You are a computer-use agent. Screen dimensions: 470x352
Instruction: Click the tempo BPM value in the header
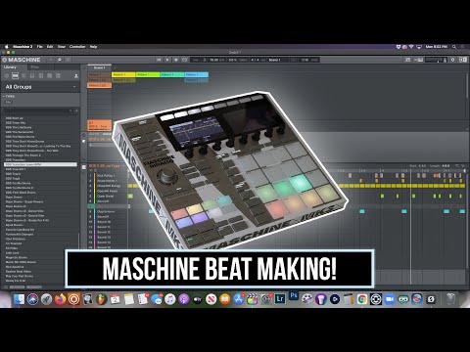coord(213,60)
